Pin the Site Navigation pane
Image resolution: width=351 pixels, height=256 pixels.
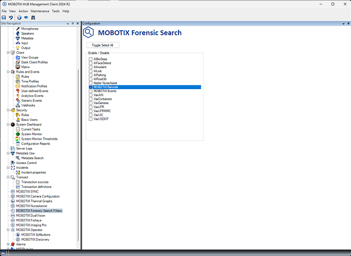(x=73, y=24)
